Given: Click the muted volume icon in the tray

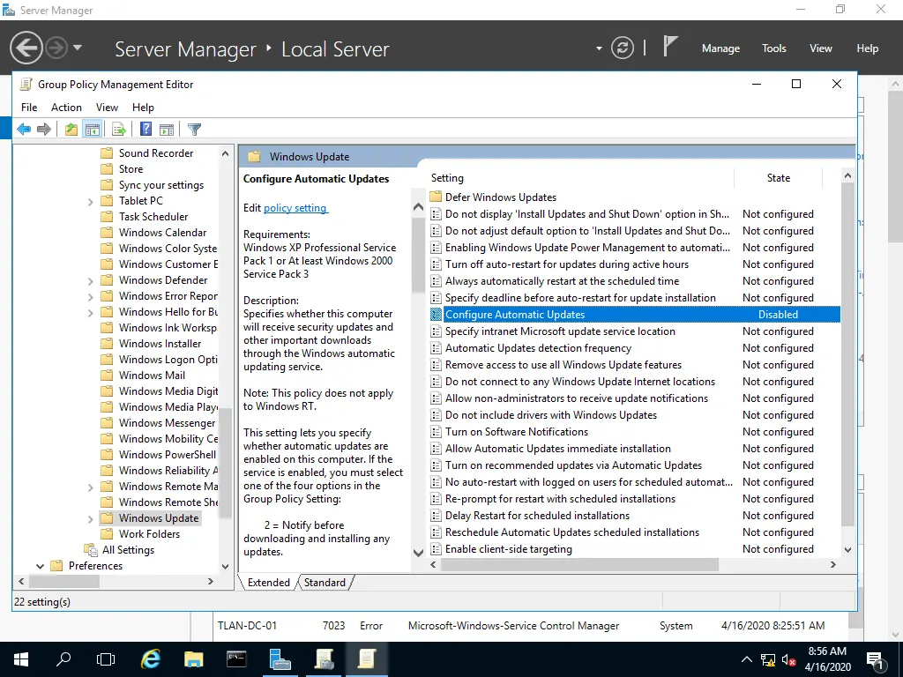Looking at the screenshot, I should click(788, 659).
